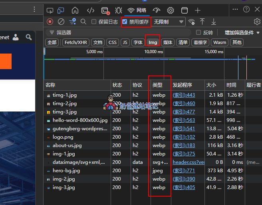Toggle device emulation icon
Image resolution: width=262 pixels, height=205 pixels.
(x=61, y=10)
